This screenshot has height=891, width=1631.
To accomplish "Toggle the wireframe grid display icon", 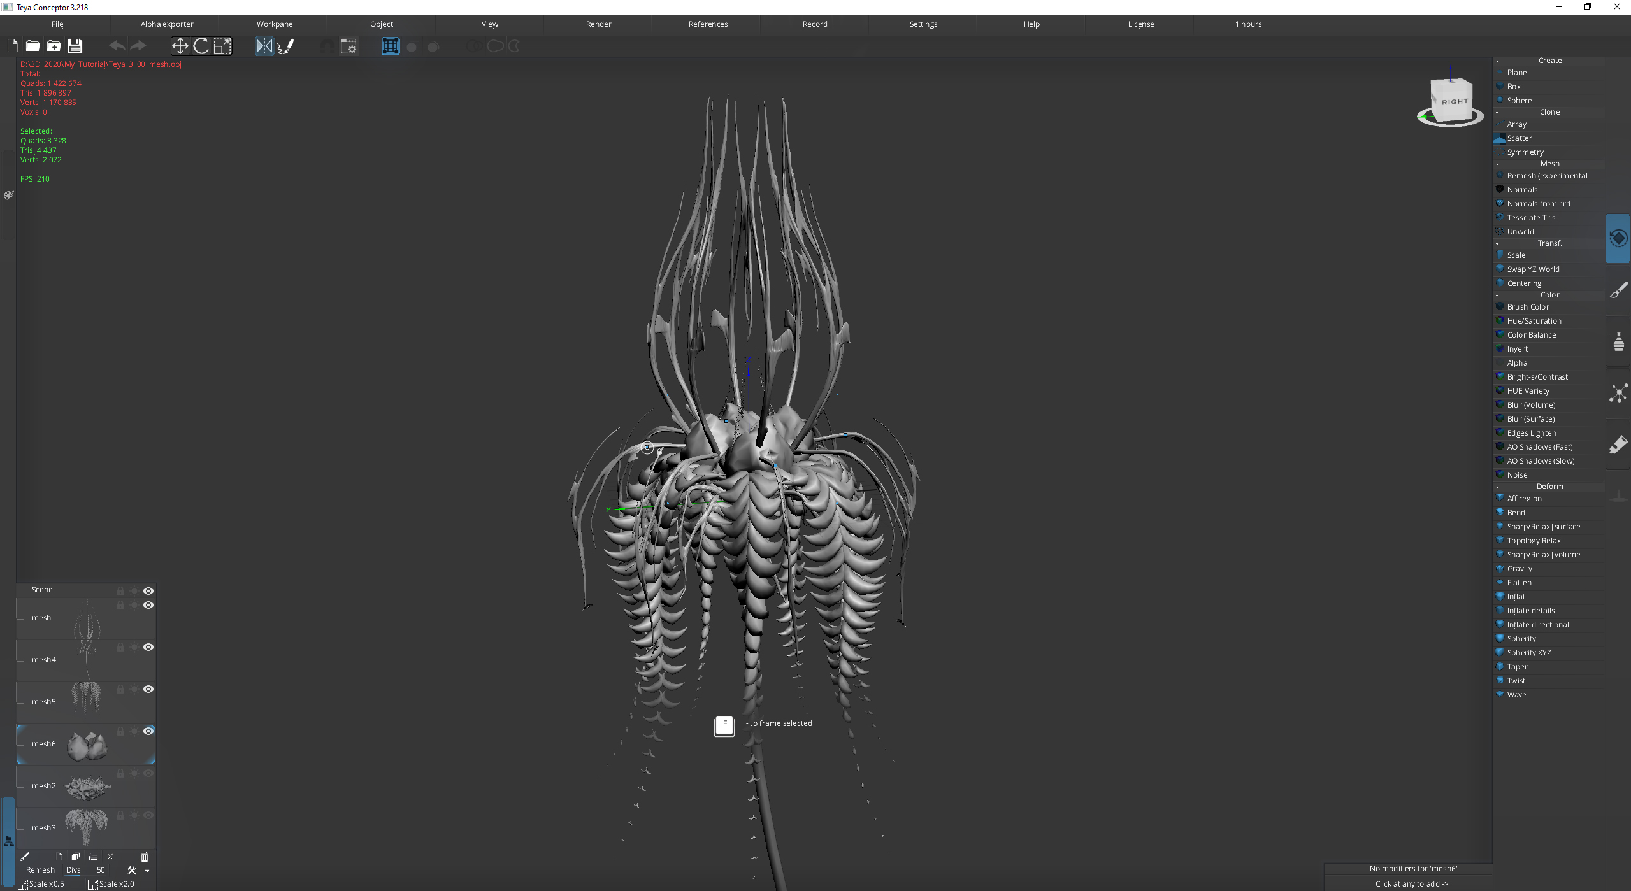I will click(390, 46).
